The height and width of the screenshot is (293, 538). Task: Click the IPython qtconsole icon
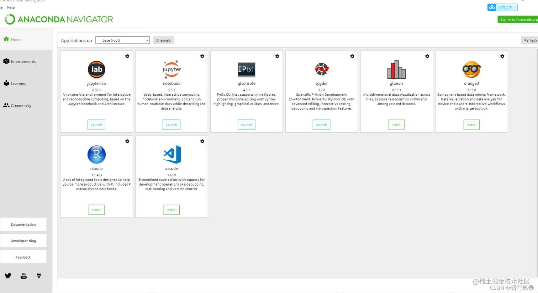pos(247,69)
